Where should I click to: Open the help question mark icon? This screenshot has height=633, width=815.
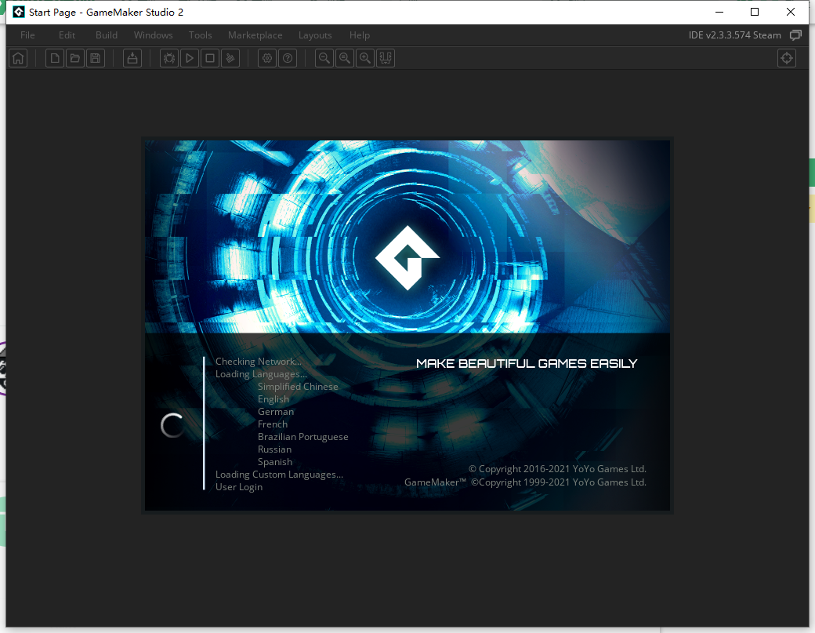[288, 58]
